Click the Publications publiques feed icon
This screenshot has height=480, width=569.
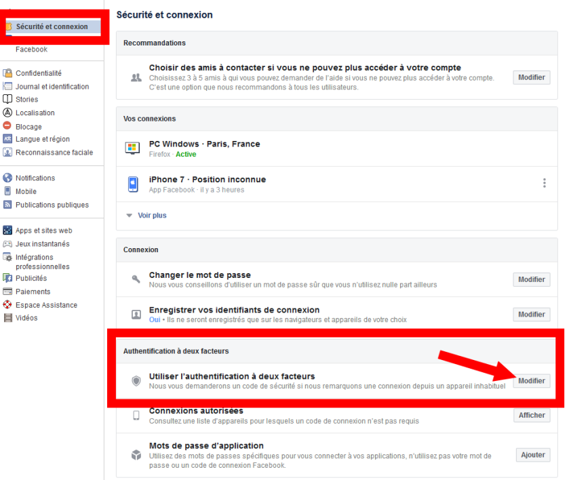pos(7,205)
